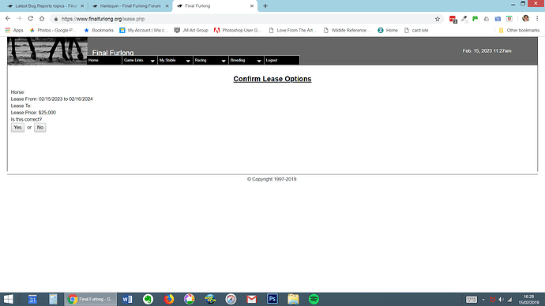Screen dimensions: 545x306
Task: Open the red extension icon with badge
Action: coord(453,19)
